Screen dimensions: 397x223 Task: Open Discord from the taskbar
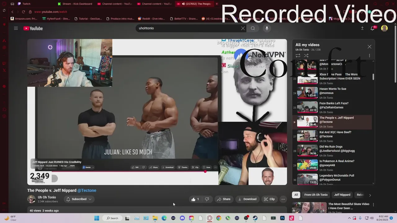(x=182, y=218)
